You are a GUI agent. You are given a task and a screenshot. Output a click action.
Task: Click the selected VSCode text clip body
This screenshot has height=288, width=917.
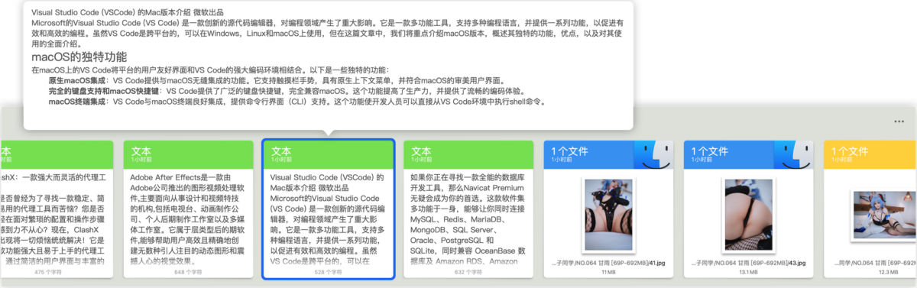tap(328, 219)
